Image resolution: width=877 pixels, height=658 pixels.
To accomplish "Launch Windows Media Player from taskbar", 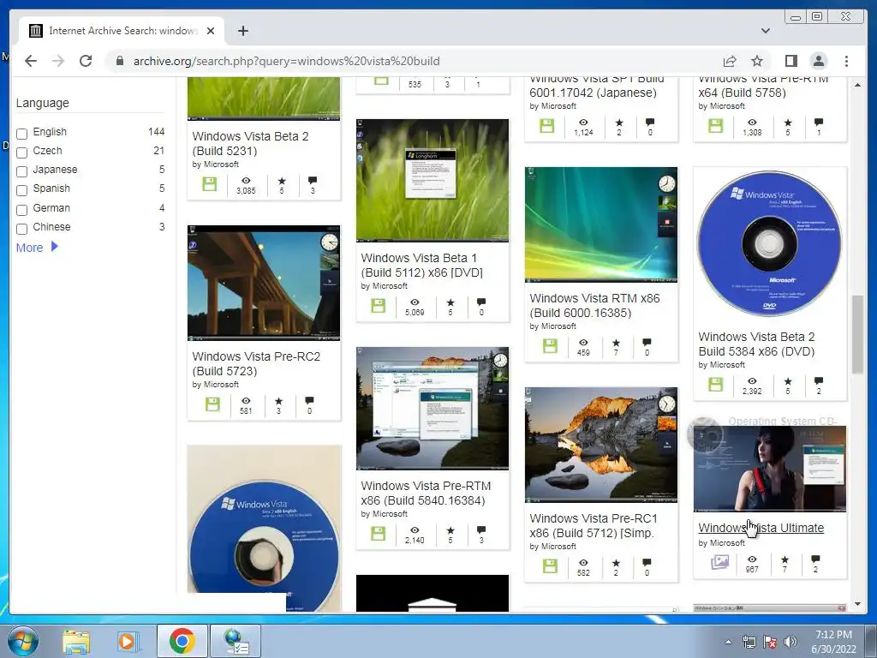I will click(127, 641).
